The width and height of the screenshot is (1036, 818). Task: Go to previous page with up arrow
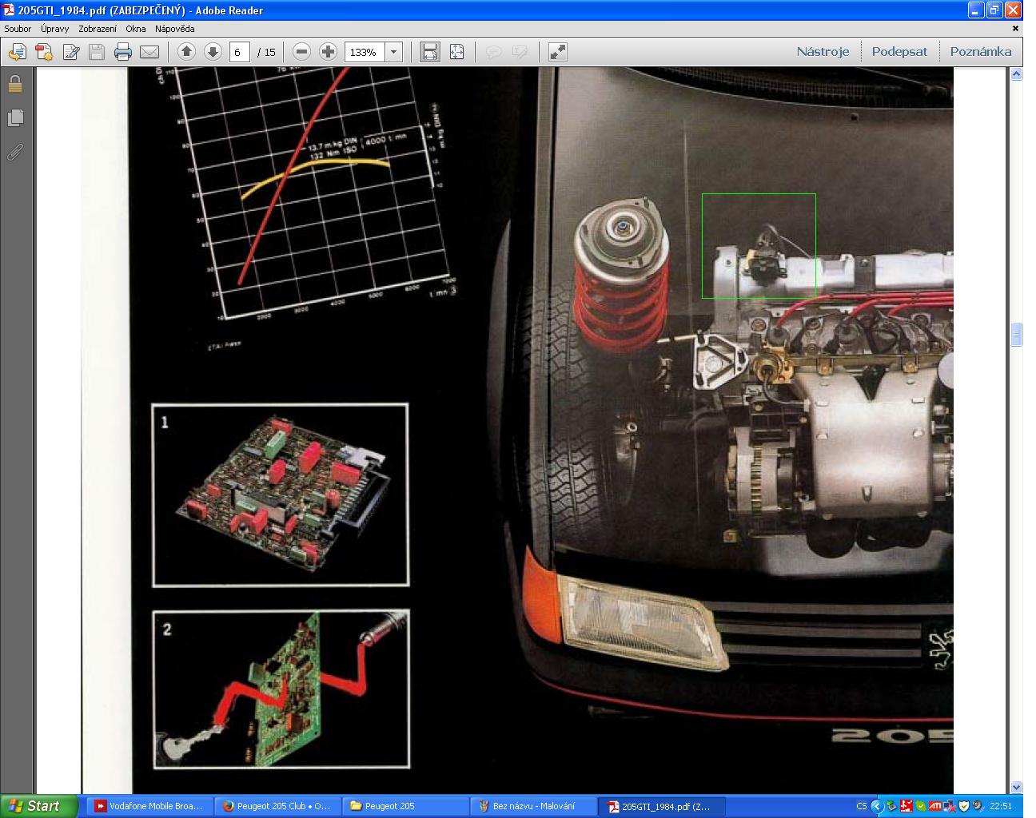click(x=186, y=52)
